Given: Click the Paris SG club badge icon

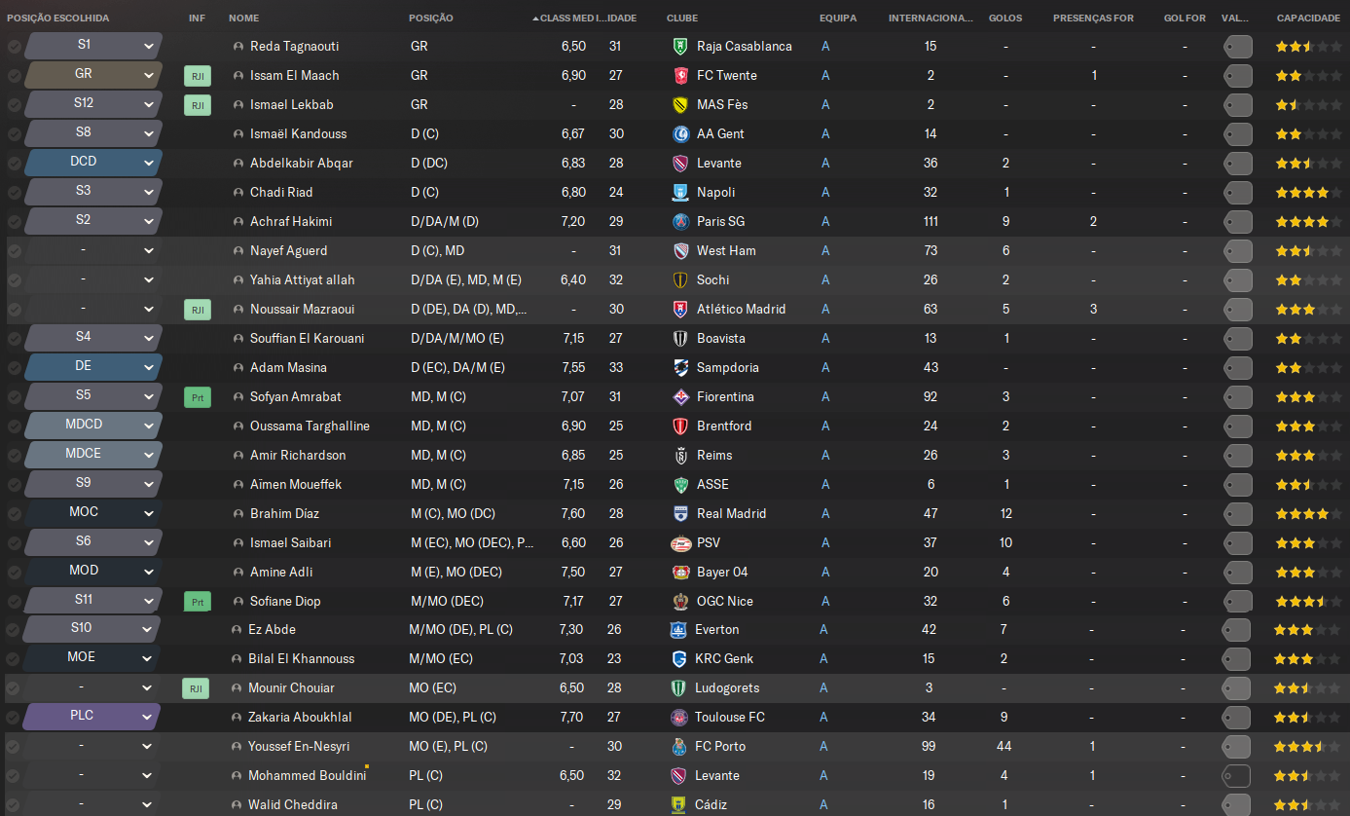Looking at the screenshot, I should pyautogui.click(x=680, y=222).
